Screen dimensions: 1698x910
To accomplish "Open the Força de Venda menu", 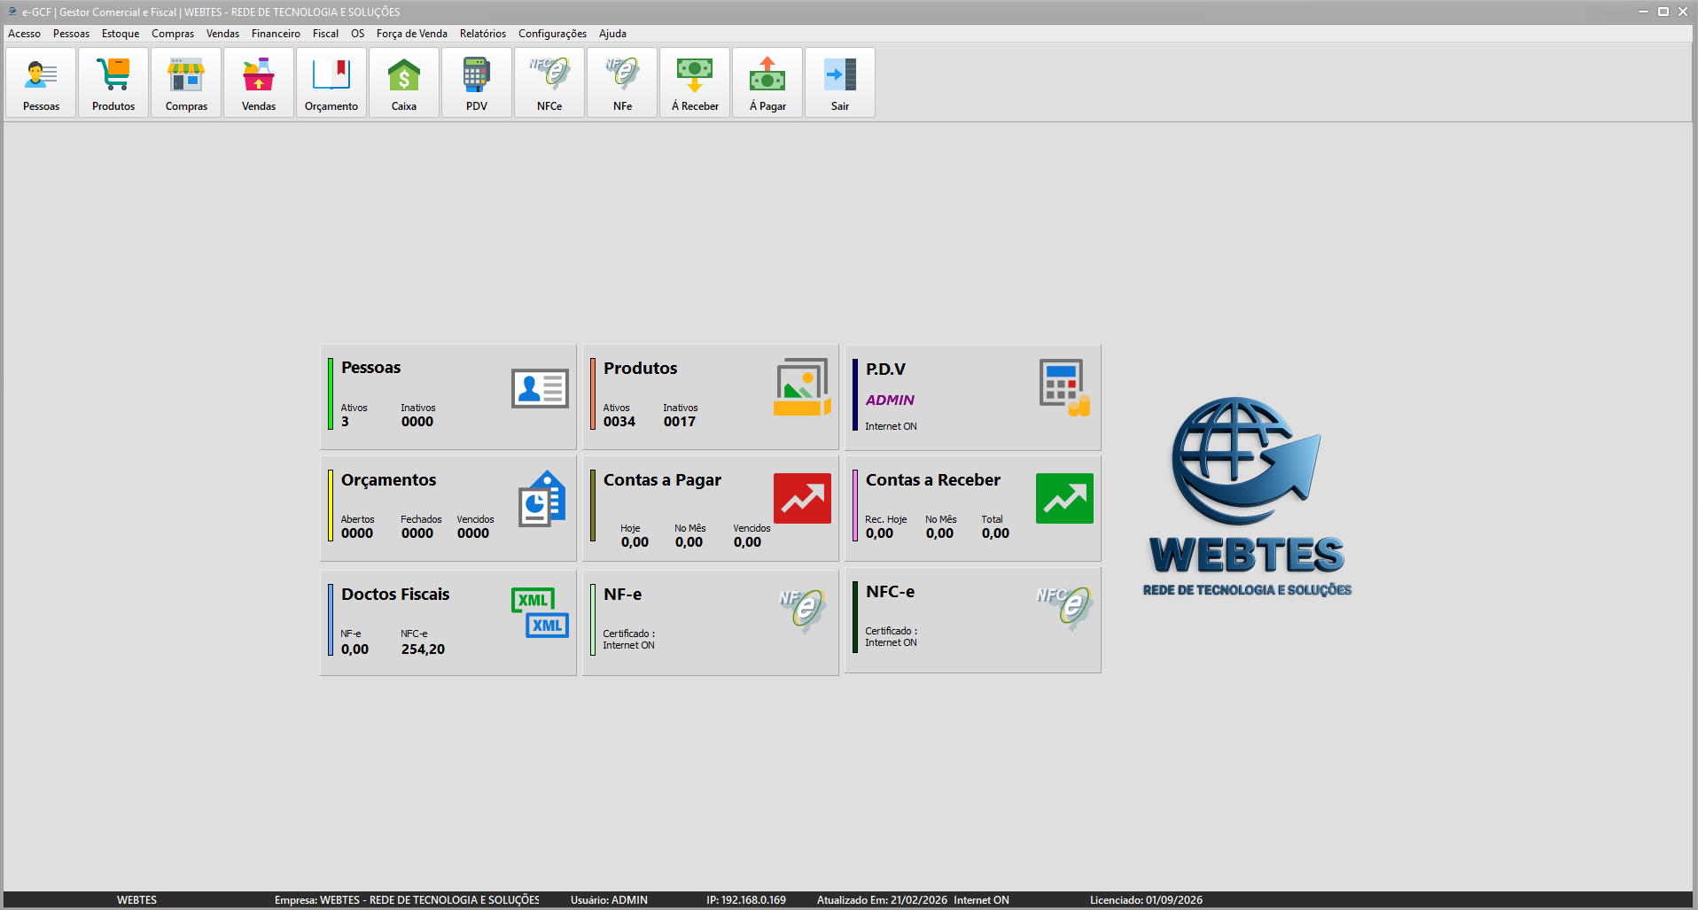I will [x=411, y=34].
